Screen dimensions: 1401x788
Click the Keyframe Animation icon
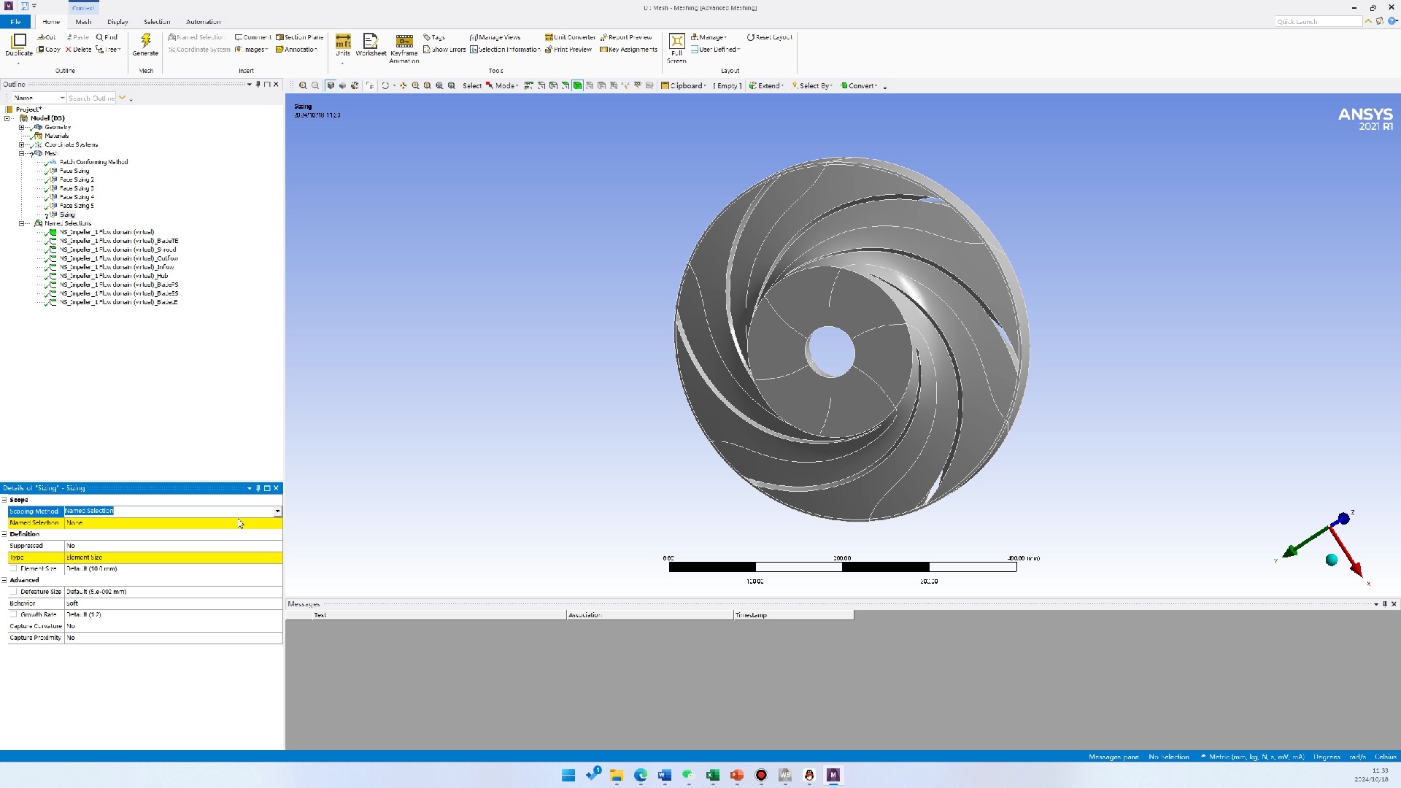pyautogui.click(x=404, y=42)
